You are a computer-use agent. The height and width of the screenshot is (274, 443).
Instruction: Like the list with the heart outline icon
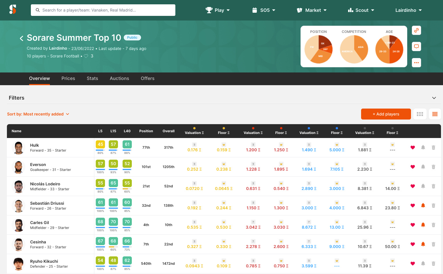point(86,56)
